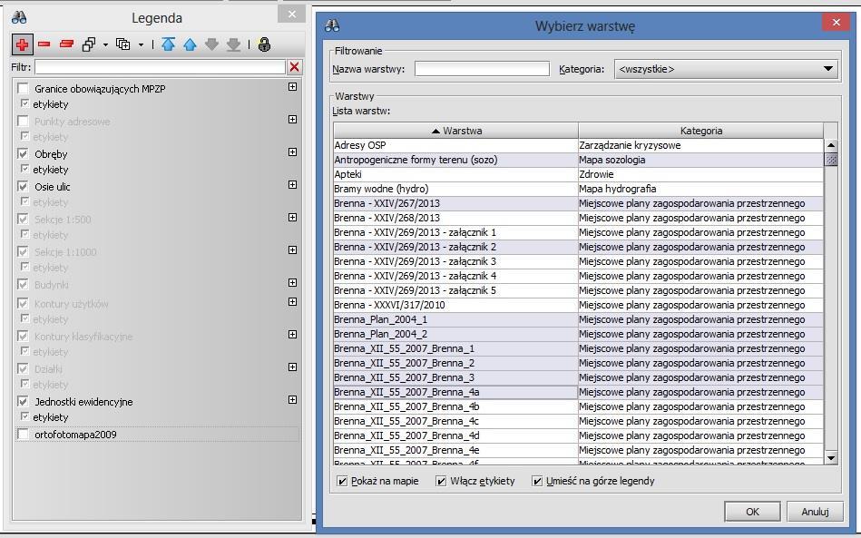
Task: Toggle Pokaż na mapie checkbox
Action: pyautogui.click(x=342, y=481)
